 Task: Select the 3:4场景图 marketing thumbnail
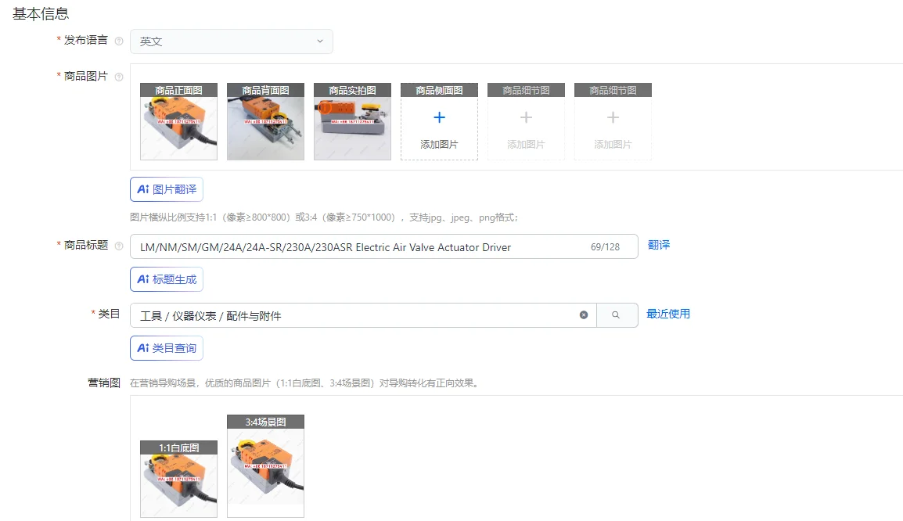pos(265,466)
